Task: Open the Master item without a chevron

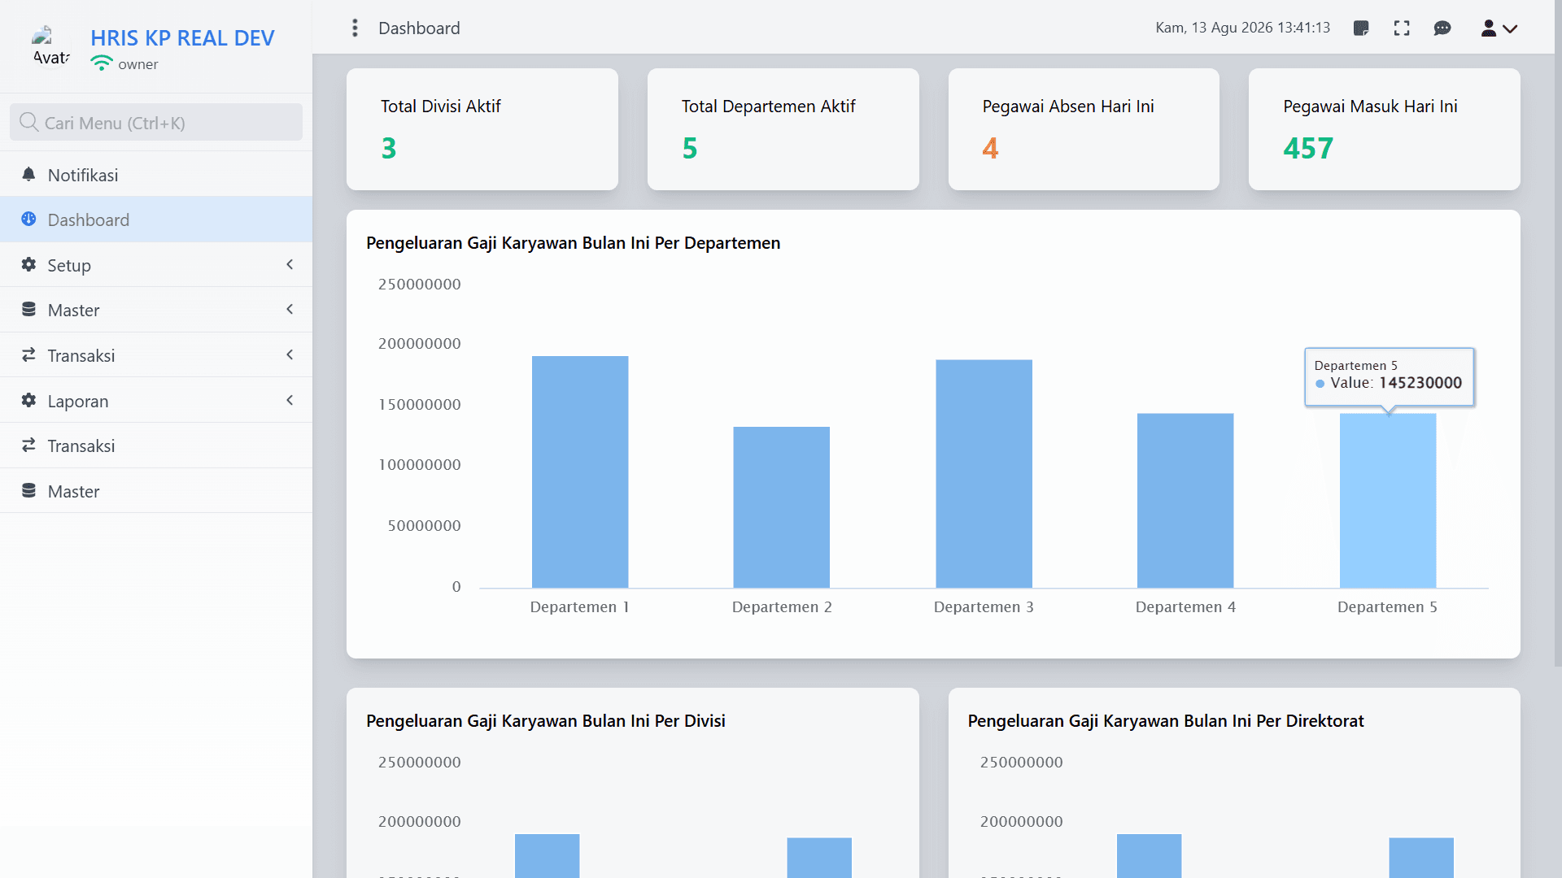Action: [156, 490]
